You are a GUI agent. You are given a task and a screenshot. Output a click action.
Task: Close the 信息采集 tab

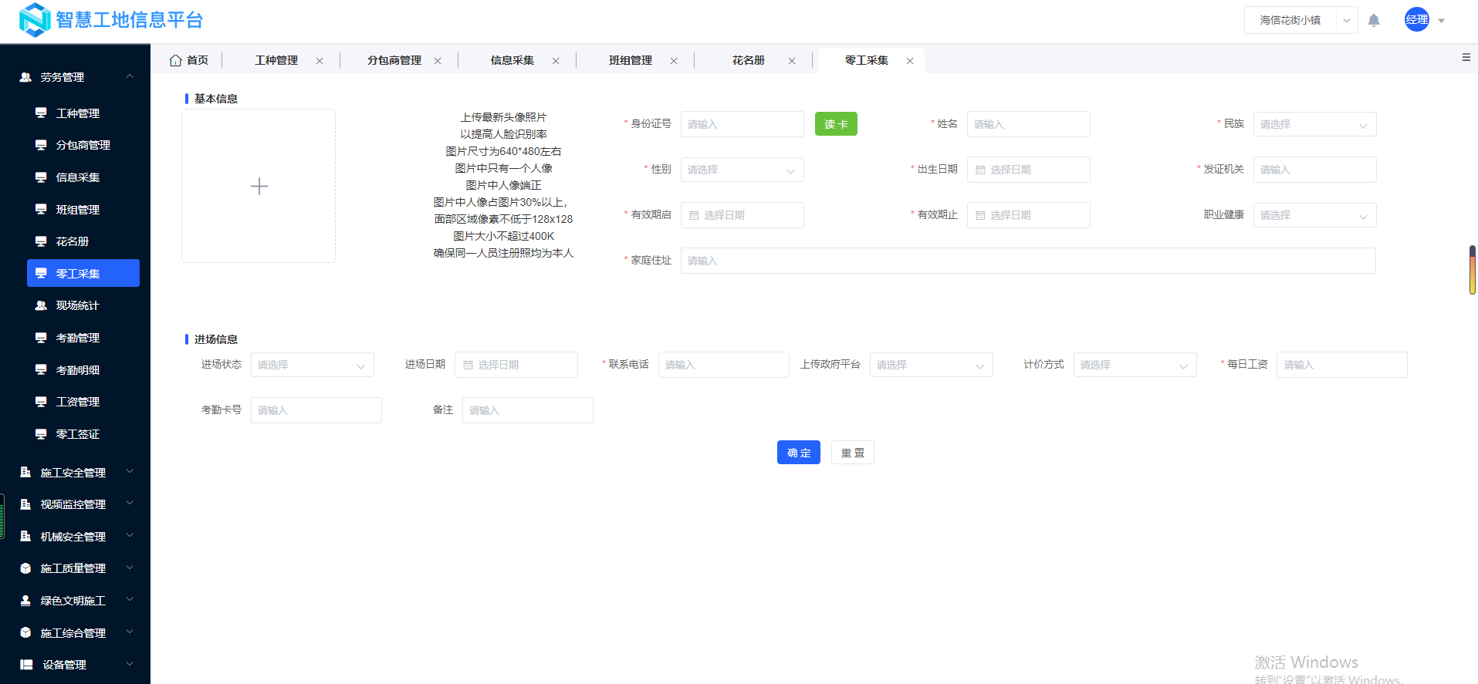coord(556,61)
